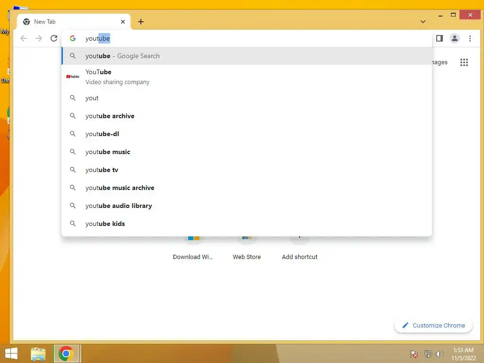Click the magnifier icon beside 'youtube tv'
The image size is (484, 363).
(72, 170)
